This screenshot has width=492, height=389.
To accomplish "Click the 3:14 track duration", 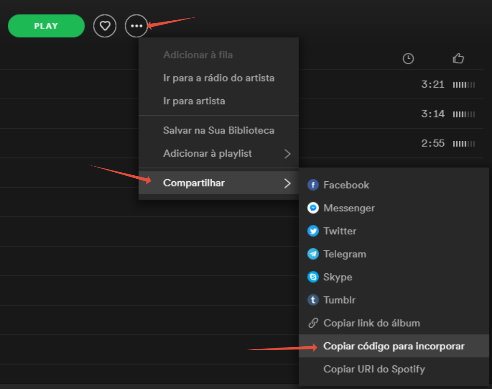I will [432, 114].
